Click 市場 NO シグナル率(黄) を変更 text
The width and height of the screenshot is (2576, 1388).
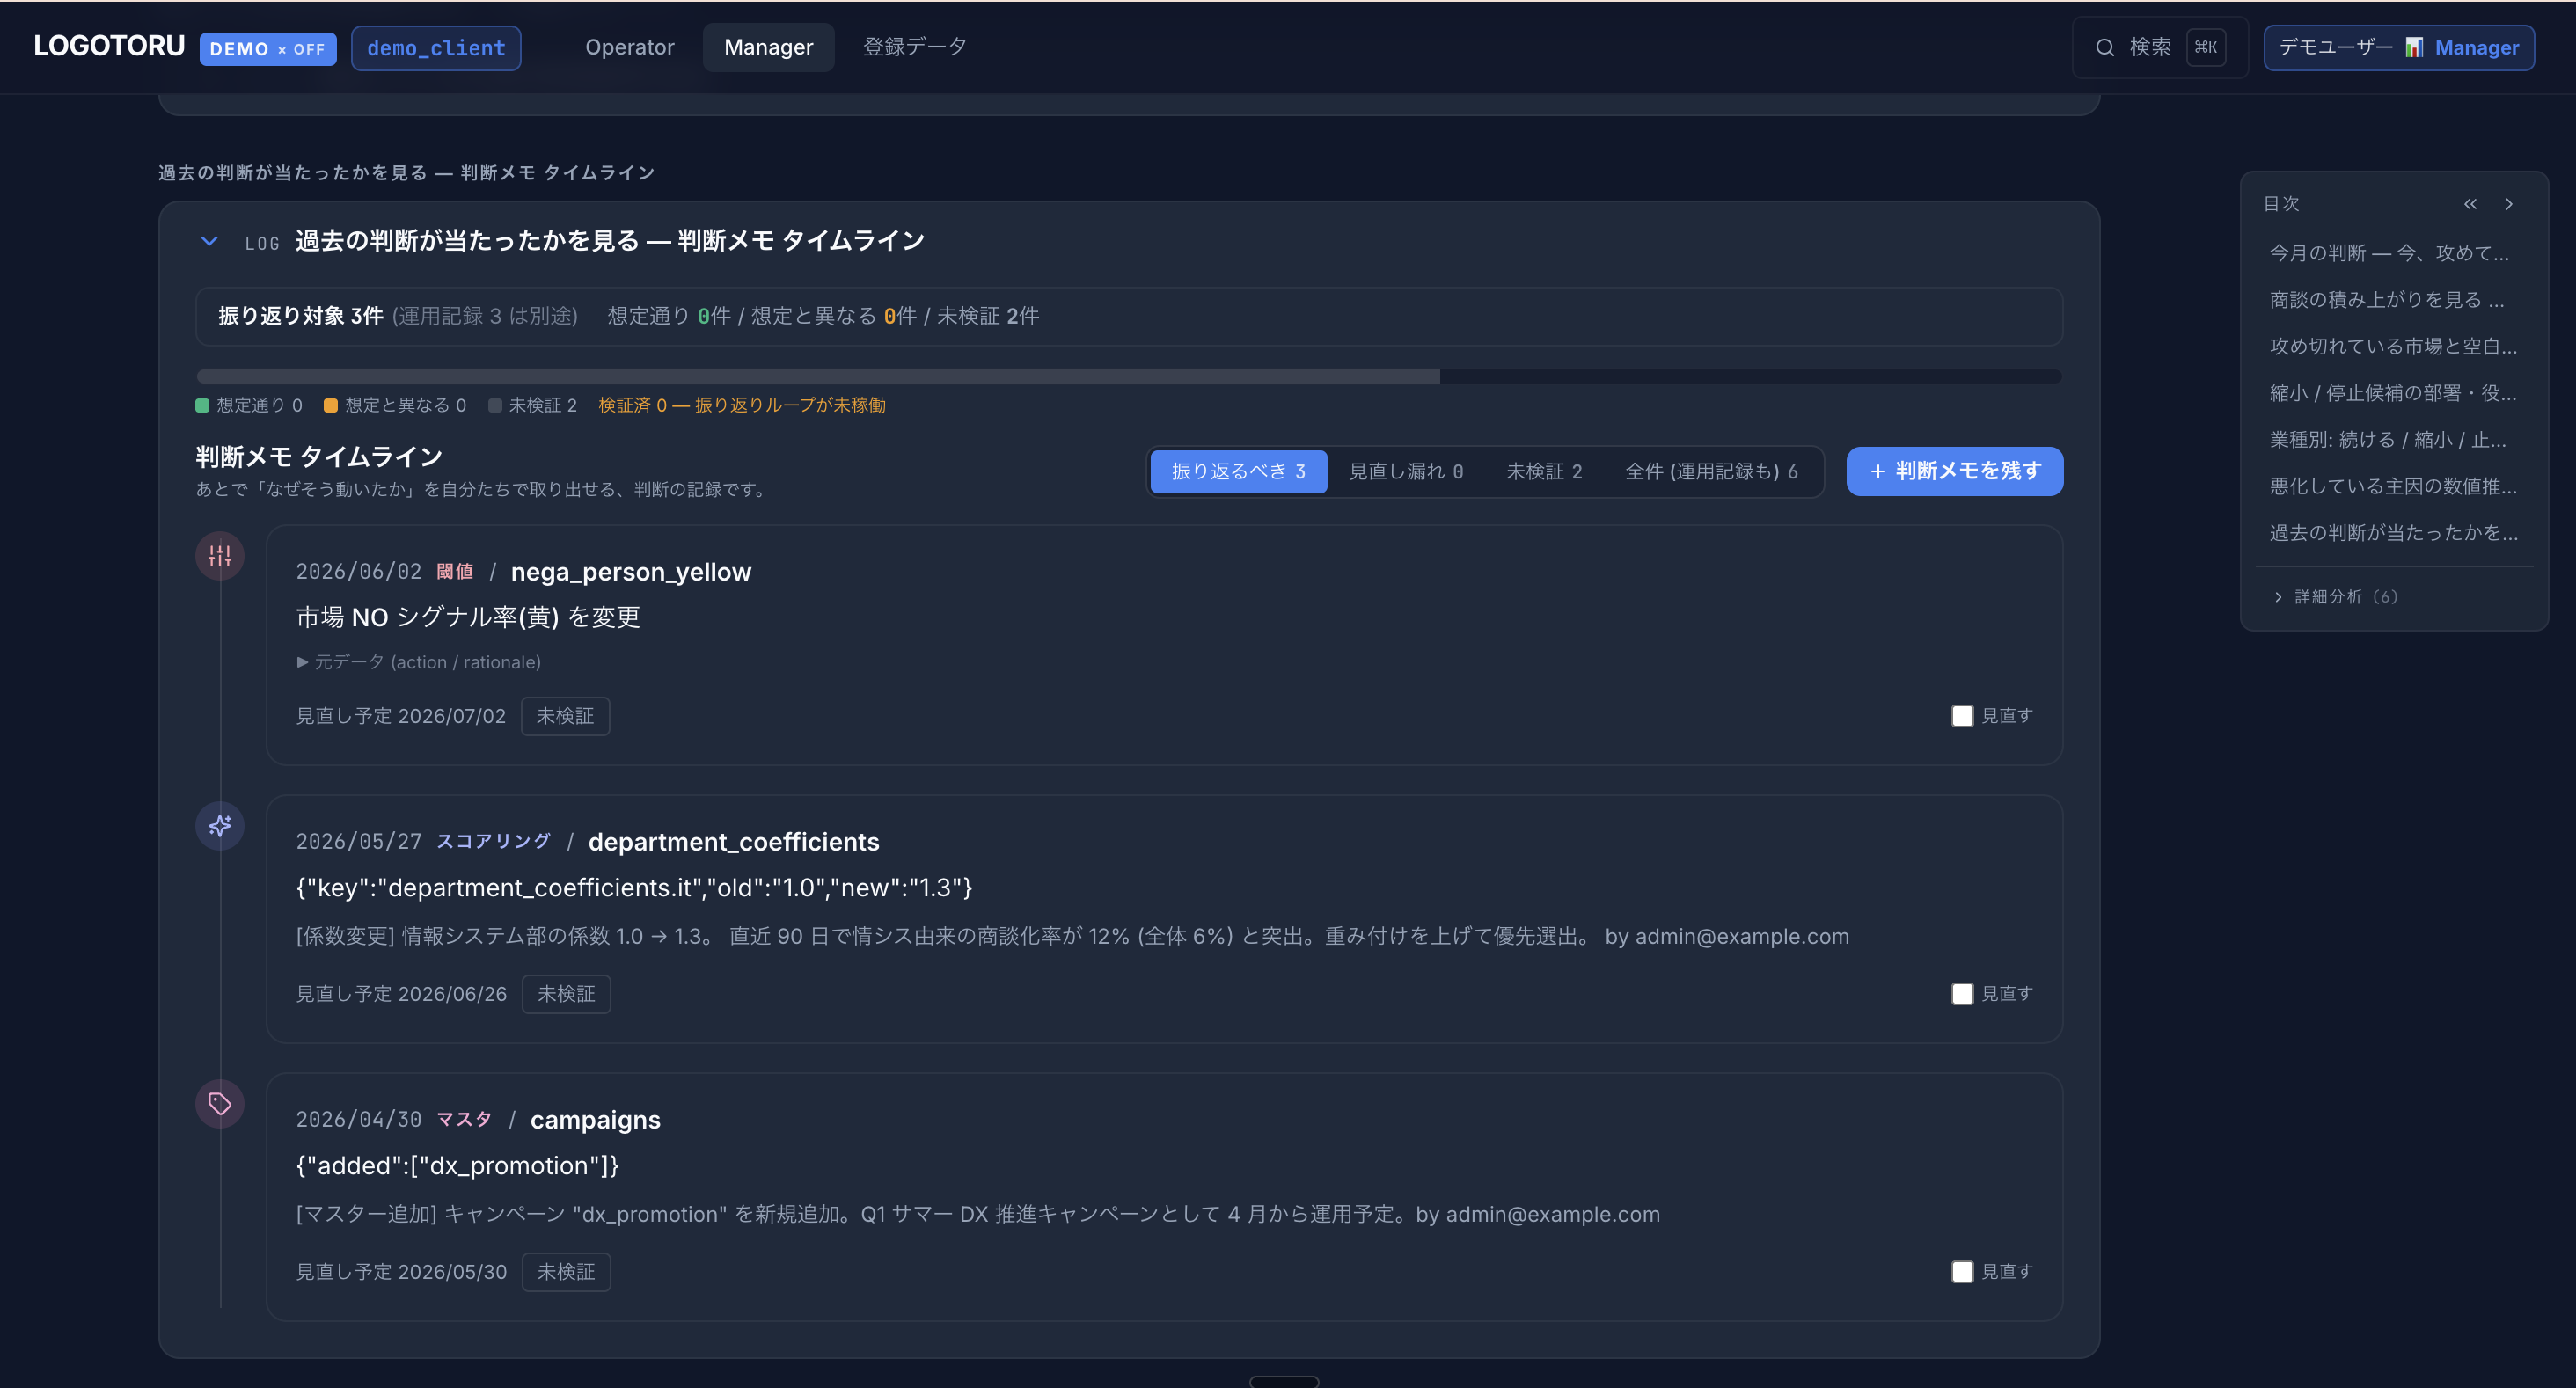pos(468,618)
